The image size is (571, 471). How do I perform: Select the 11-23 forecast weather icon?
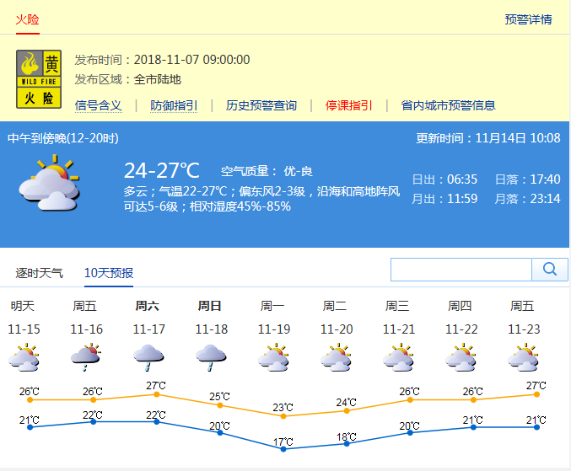[x=523, y=357]
